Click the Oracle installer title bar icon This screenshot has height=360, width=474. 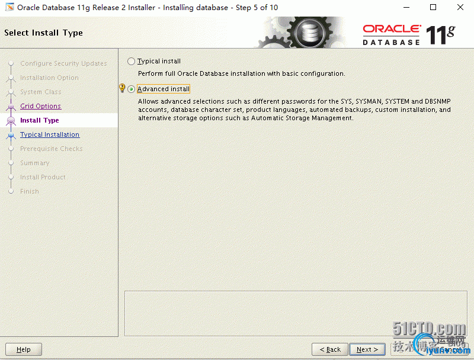coord(9,7)
